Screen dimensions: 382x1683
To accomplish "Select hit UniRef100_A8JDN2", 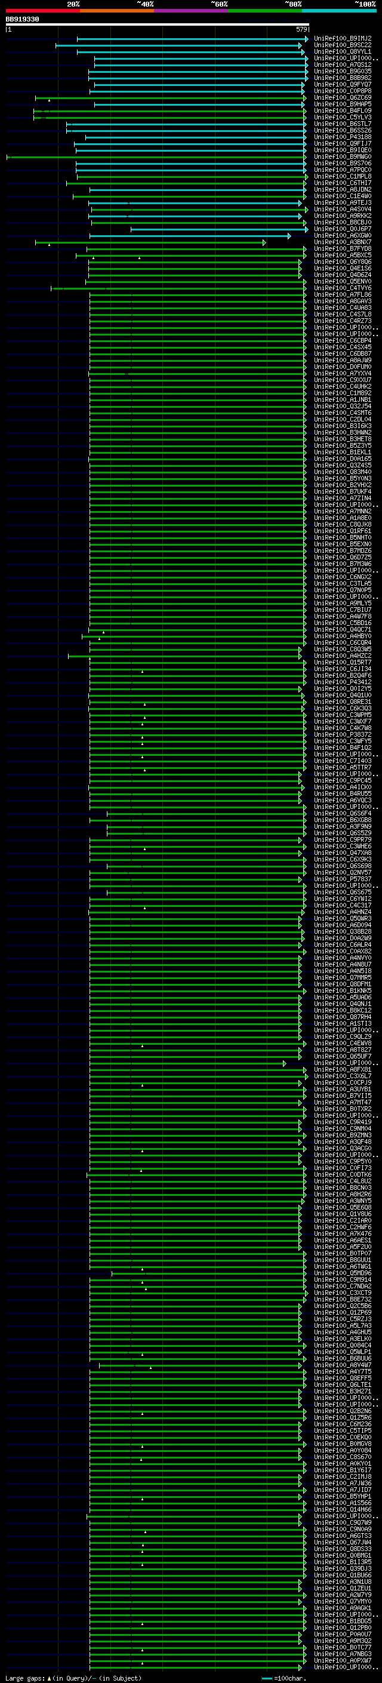I will (343, 189).
